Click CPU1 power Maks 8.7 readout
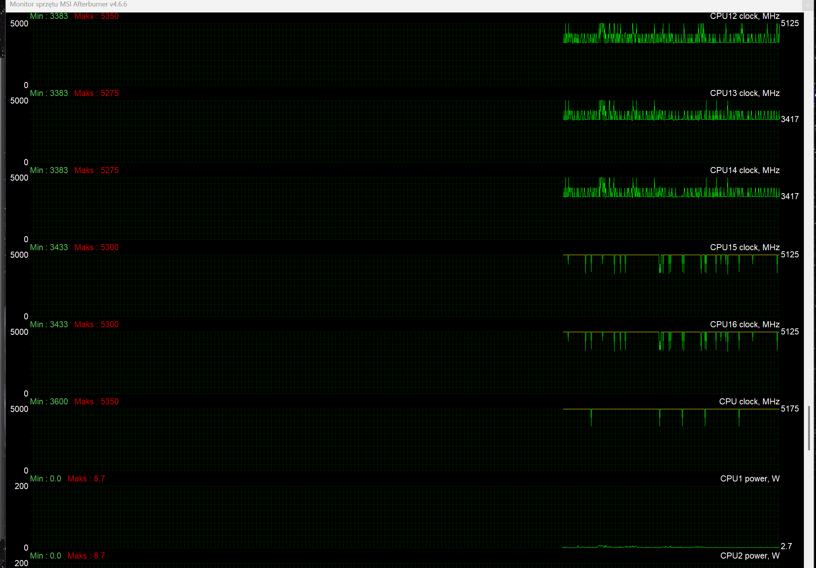This screenshot has width=816, height=568. coord(86,479)
